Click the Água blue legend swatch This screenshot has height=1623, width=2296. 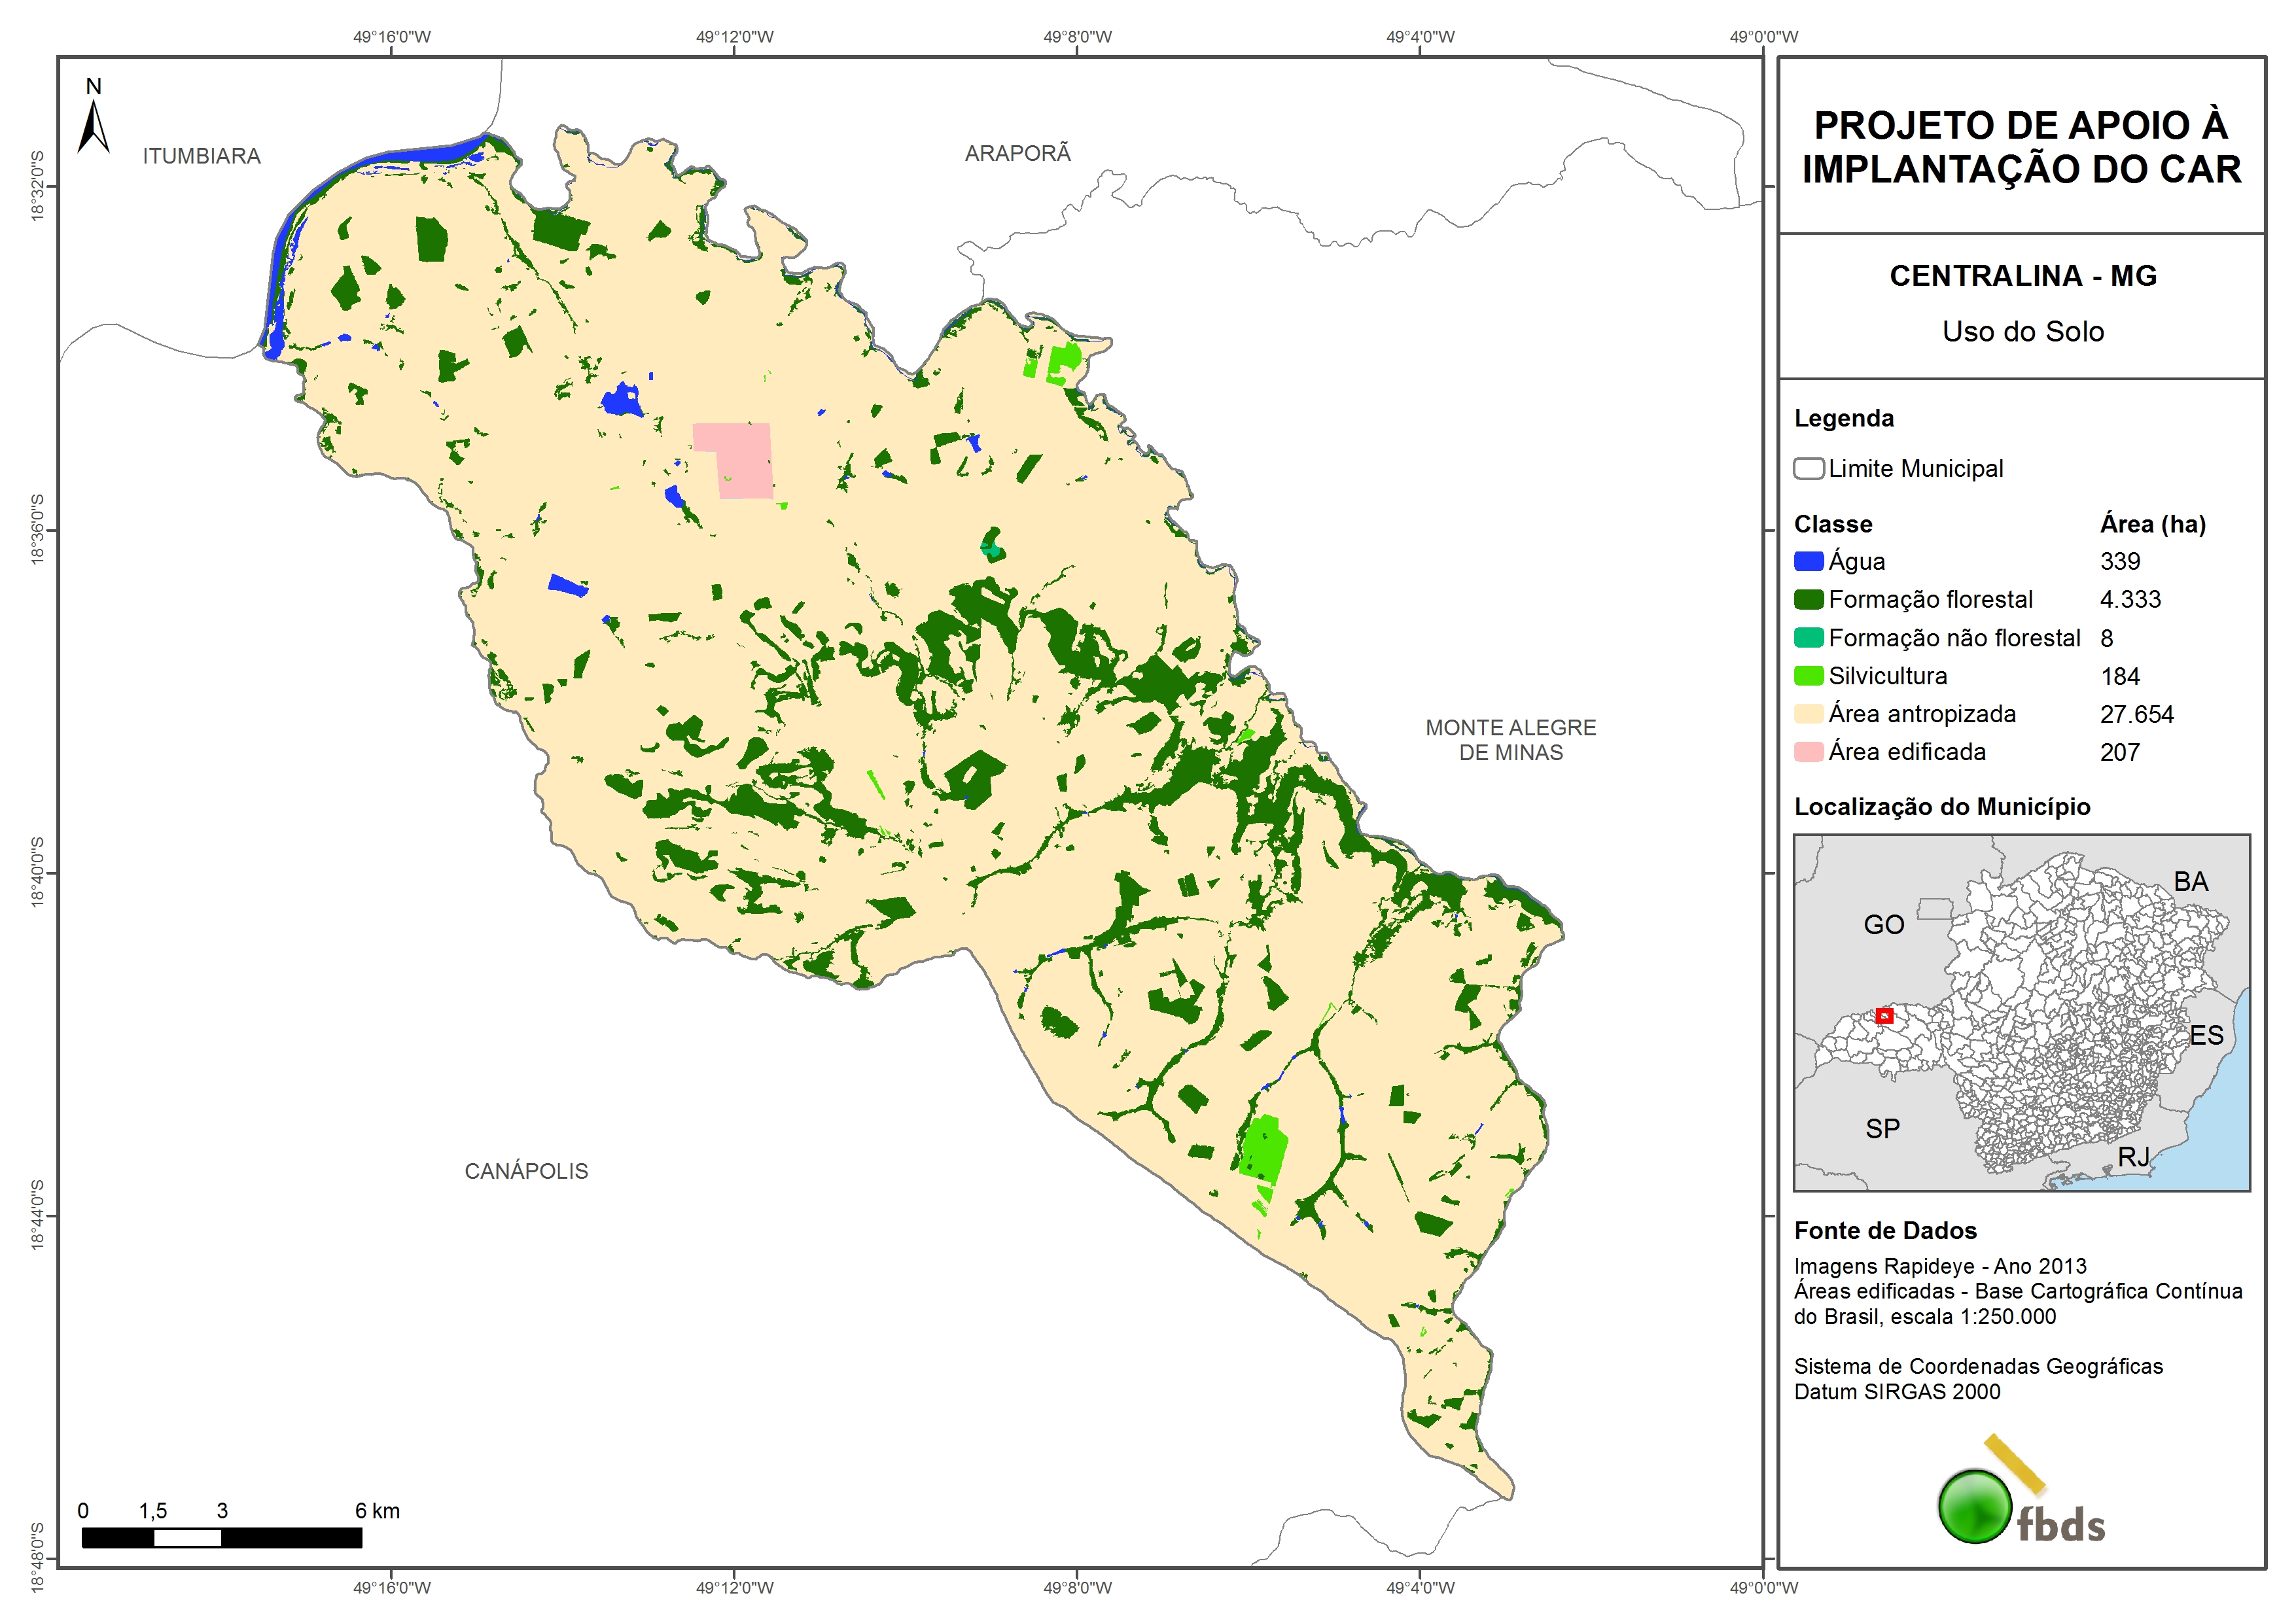point(1808,562)
